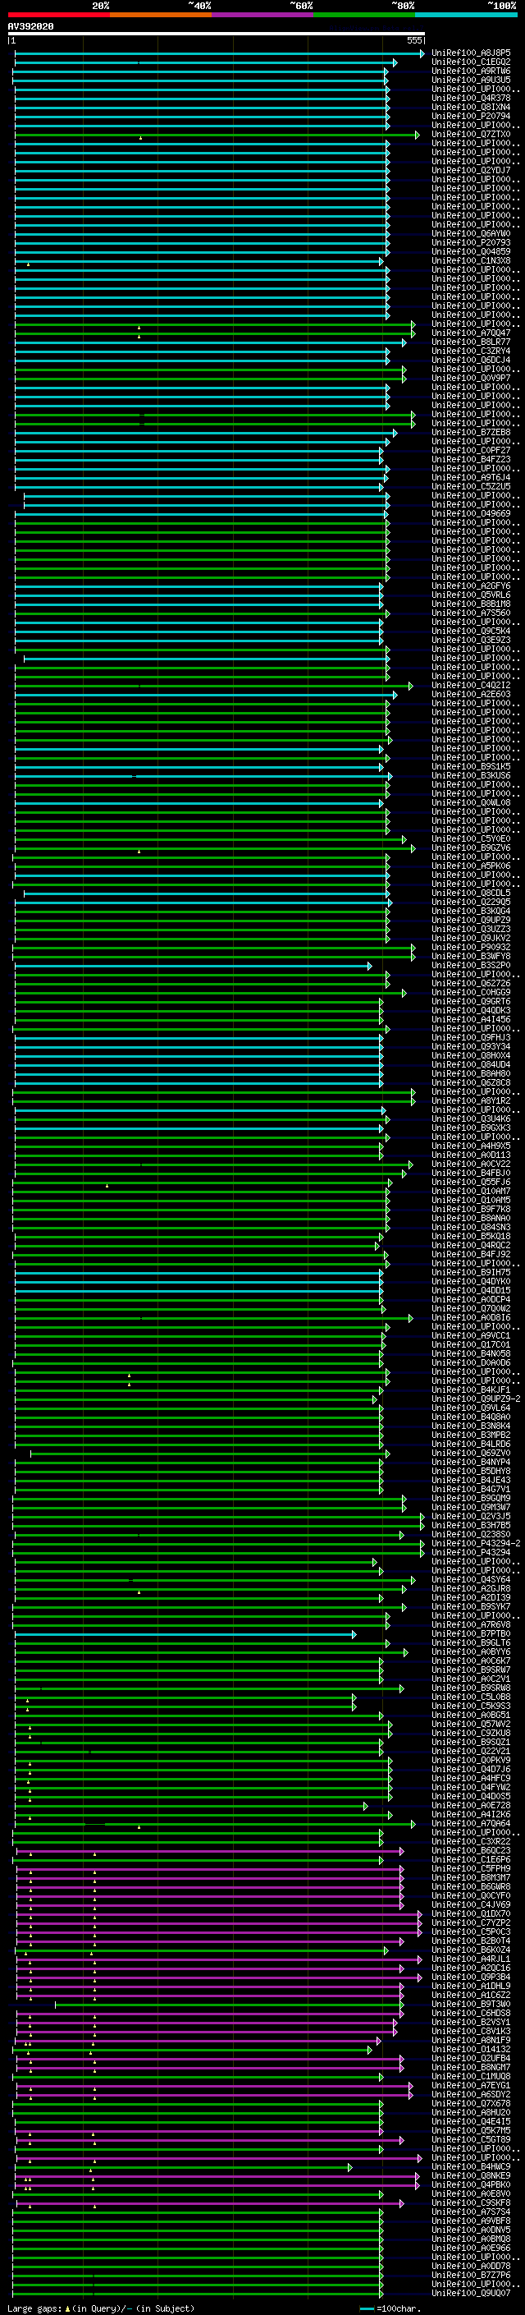Select hit label UniRef100_Q6AYW0
The image size is (525, 2315).
471,234
